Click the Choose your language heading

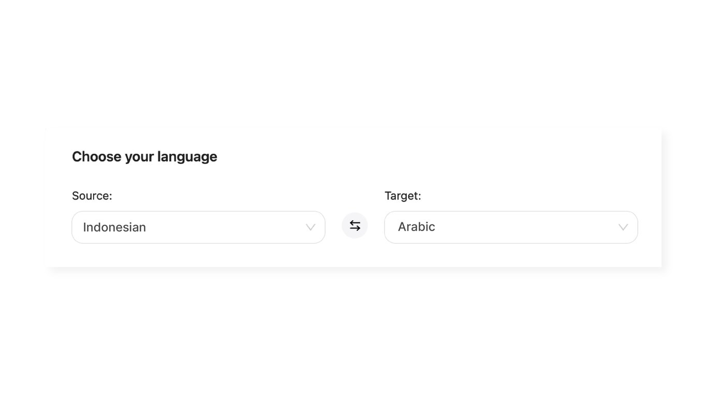(144, 157)
